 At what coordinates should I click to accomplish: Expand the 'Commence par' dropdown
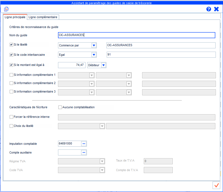coord(94,45)
